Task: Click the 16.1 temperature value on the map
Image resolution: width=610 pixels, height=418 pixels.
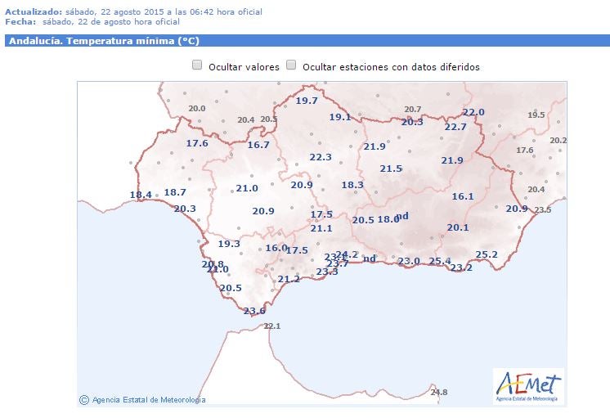Action: (463, 196)
